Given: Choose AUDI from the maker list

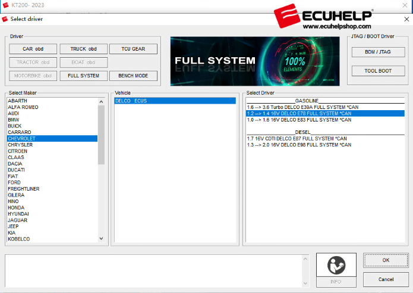Looking at the screenshot, I should click(x=52, y=114).
